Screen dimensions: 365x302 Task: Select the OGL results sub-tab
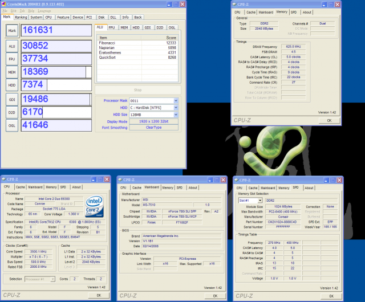172,27
